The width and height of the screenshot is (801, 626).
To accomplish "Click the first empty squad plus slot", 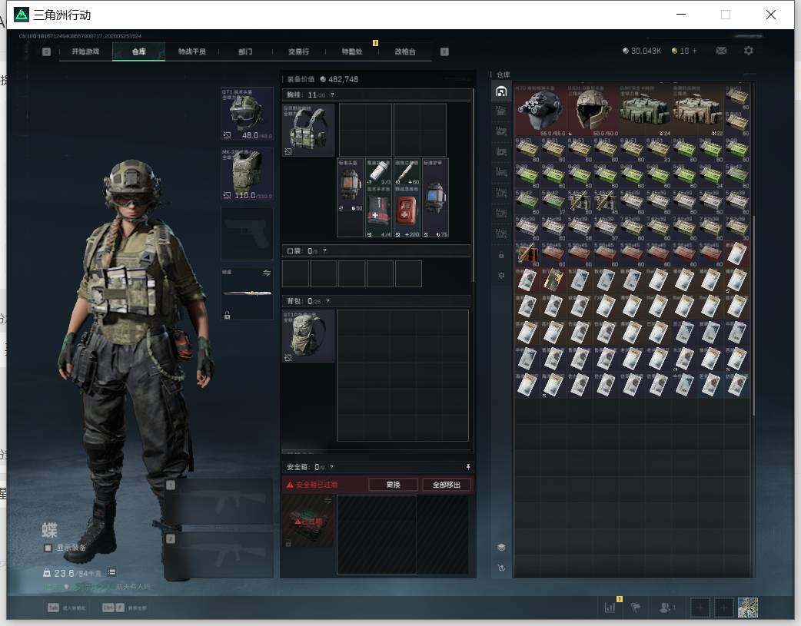I will click(x=700, y=607).
